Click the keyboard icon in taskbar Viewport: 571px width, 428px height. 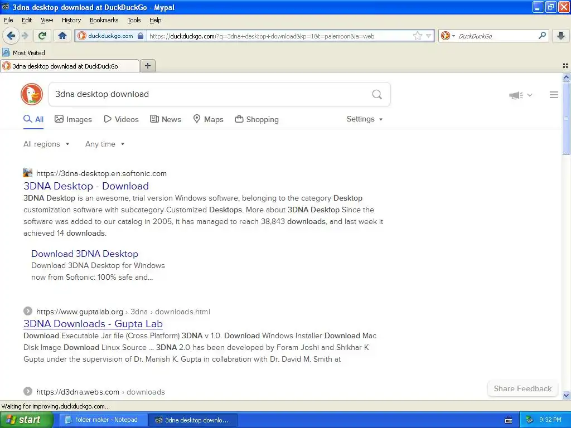coord(509,420)
